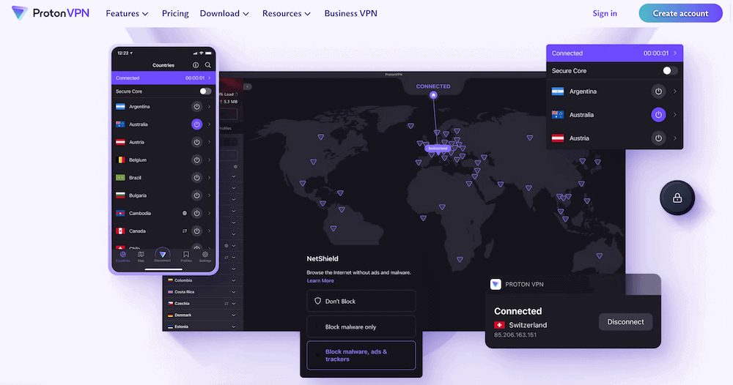The height and width of the screenshot is (385, 733).
Task: Click the Switzerland label marker on the map
Action: [x=438, y=149]
